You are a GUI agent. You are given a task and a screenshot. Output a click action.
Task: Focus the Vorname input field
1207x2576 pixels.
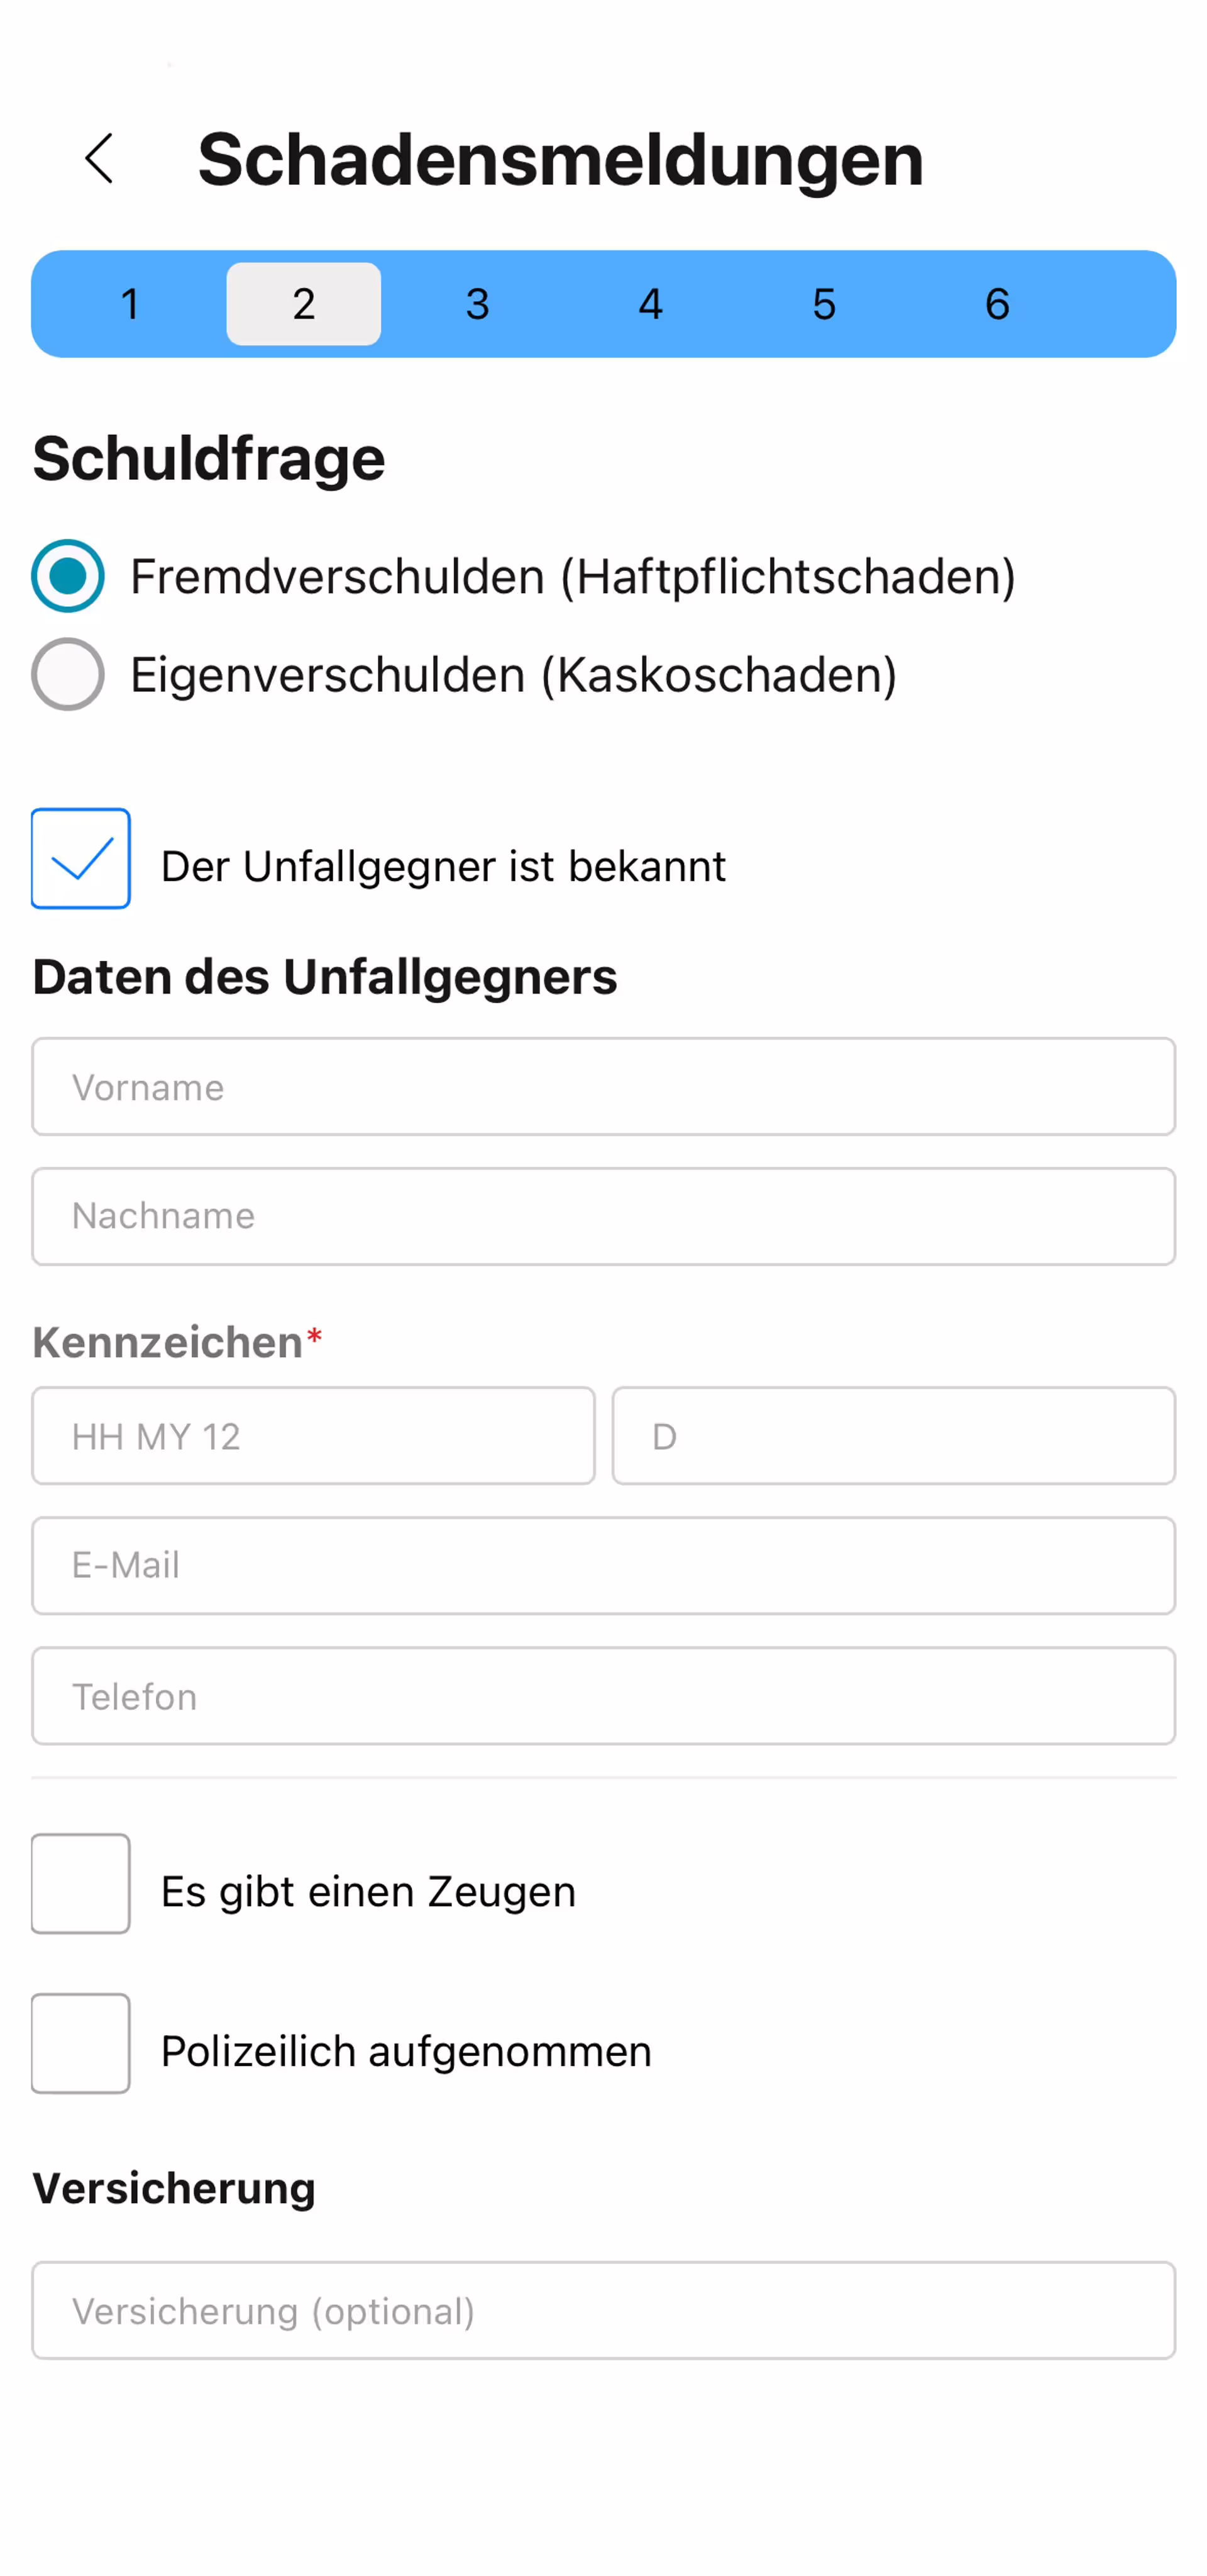coord(603,1087)
